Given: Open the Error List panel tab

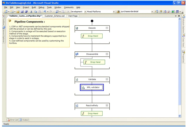Looking at the screenshot, I should click(13, 120).
